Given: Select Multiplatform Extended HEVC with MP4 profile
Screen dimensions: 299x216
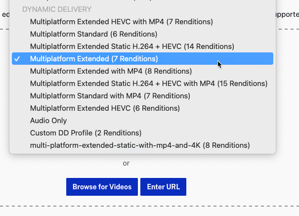Looking at the screenshot, I should 121,22.
